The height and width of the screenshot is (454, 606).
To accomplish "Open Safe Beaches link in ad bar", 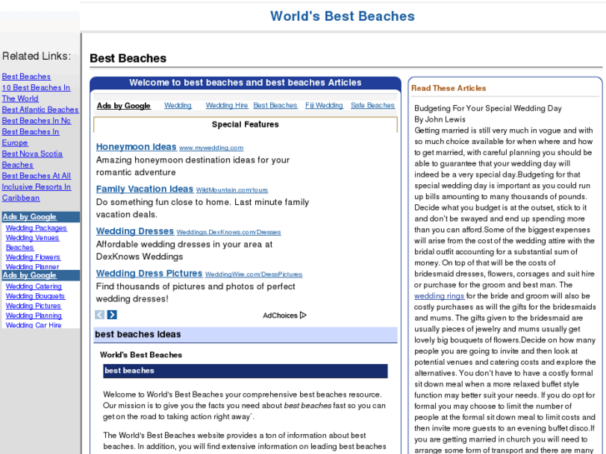I will point(373,105).
